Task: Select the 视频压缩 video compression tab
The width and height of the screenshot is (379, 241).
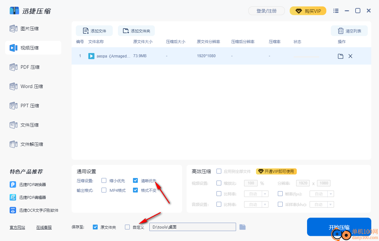Action: [x=33, y=48]
